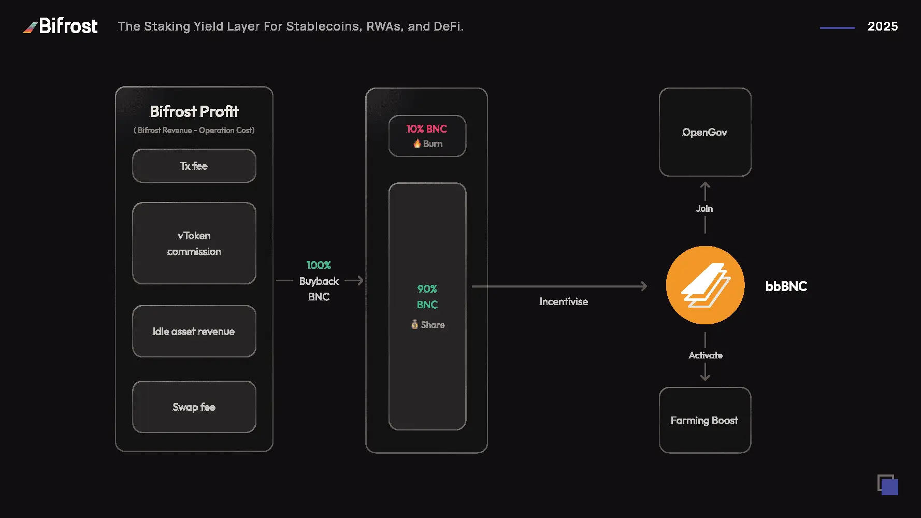The width and height of the screenshot is (921, 518).
Task: Click the Bifrost Profit heading
Action: tap(194, 111)
